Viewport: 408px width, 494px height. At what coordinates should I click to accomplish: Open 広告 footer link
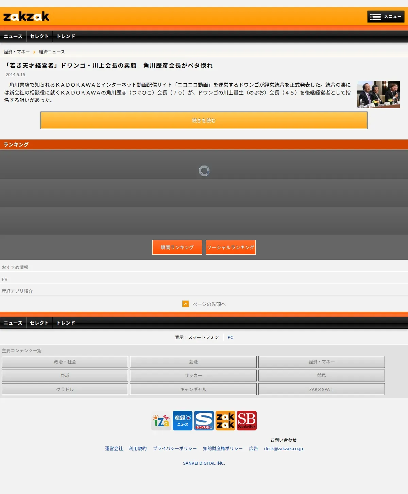click(x=253, y=448)
